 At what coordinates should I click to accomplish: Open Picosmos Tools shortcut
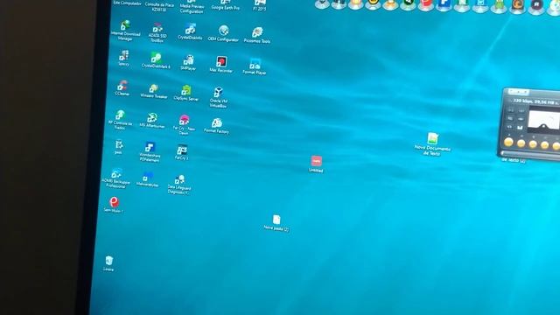pos(256,32)
